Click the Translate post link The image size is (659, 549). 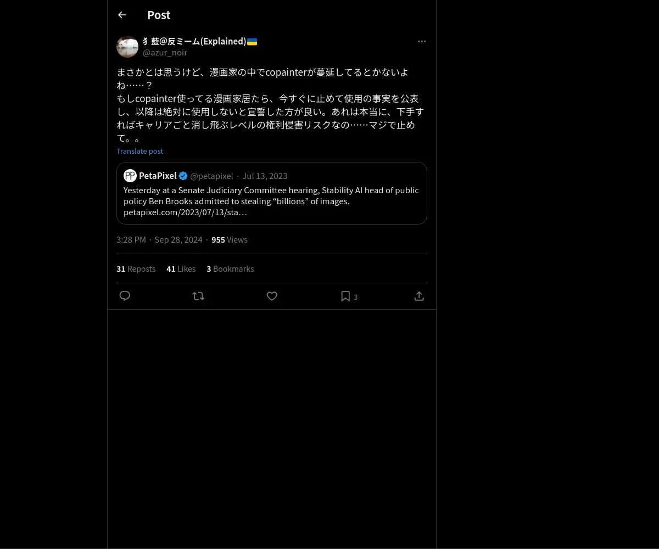pyautogui.click(x=139, y=151)
